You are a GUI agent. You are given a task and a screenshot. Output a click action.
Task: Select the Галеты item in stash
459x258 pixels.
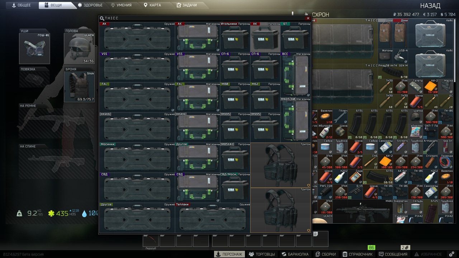pyautogui.click(x=416, y=87)
